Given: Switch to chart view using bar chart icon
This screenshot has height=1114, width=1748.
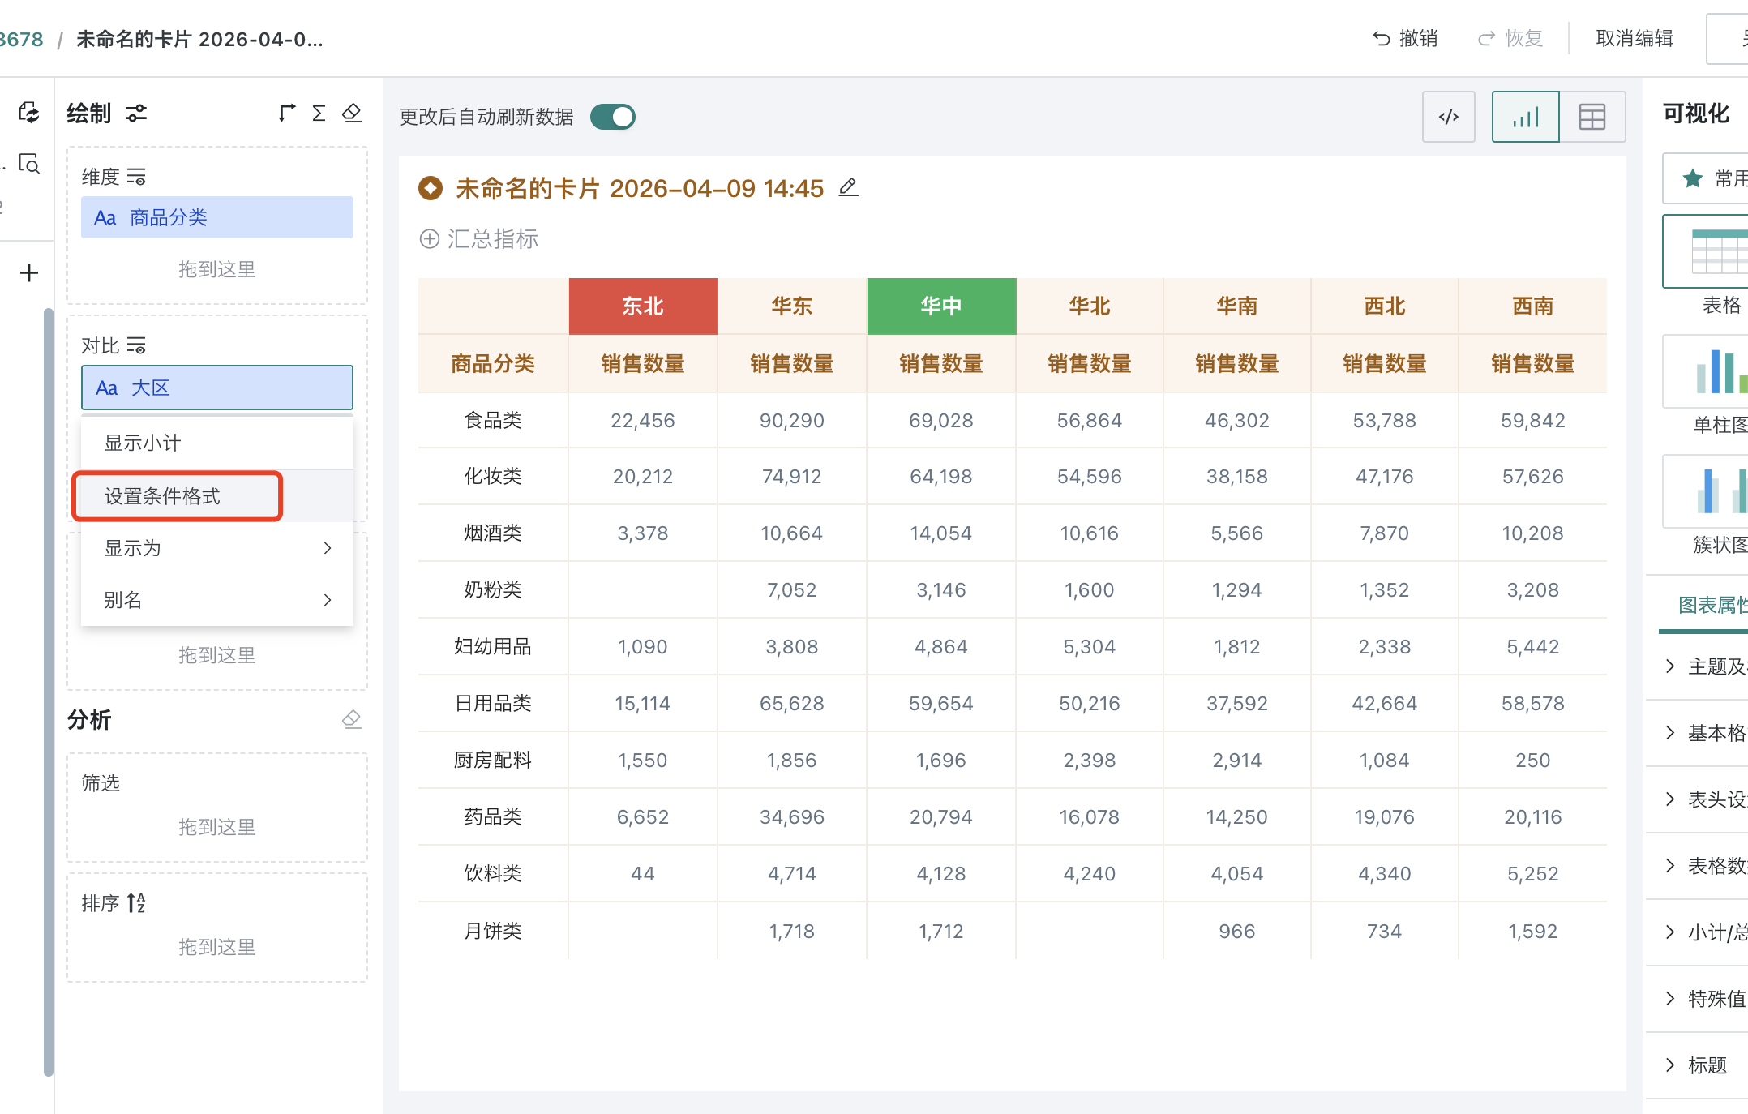Looking at the screenshot, I should point(1525,116).
